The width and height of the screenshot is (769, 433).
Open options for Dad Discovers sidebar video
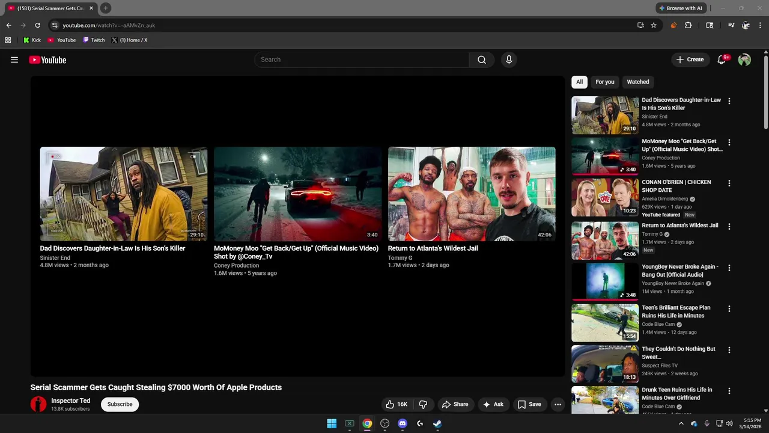(x=729, y=102)
